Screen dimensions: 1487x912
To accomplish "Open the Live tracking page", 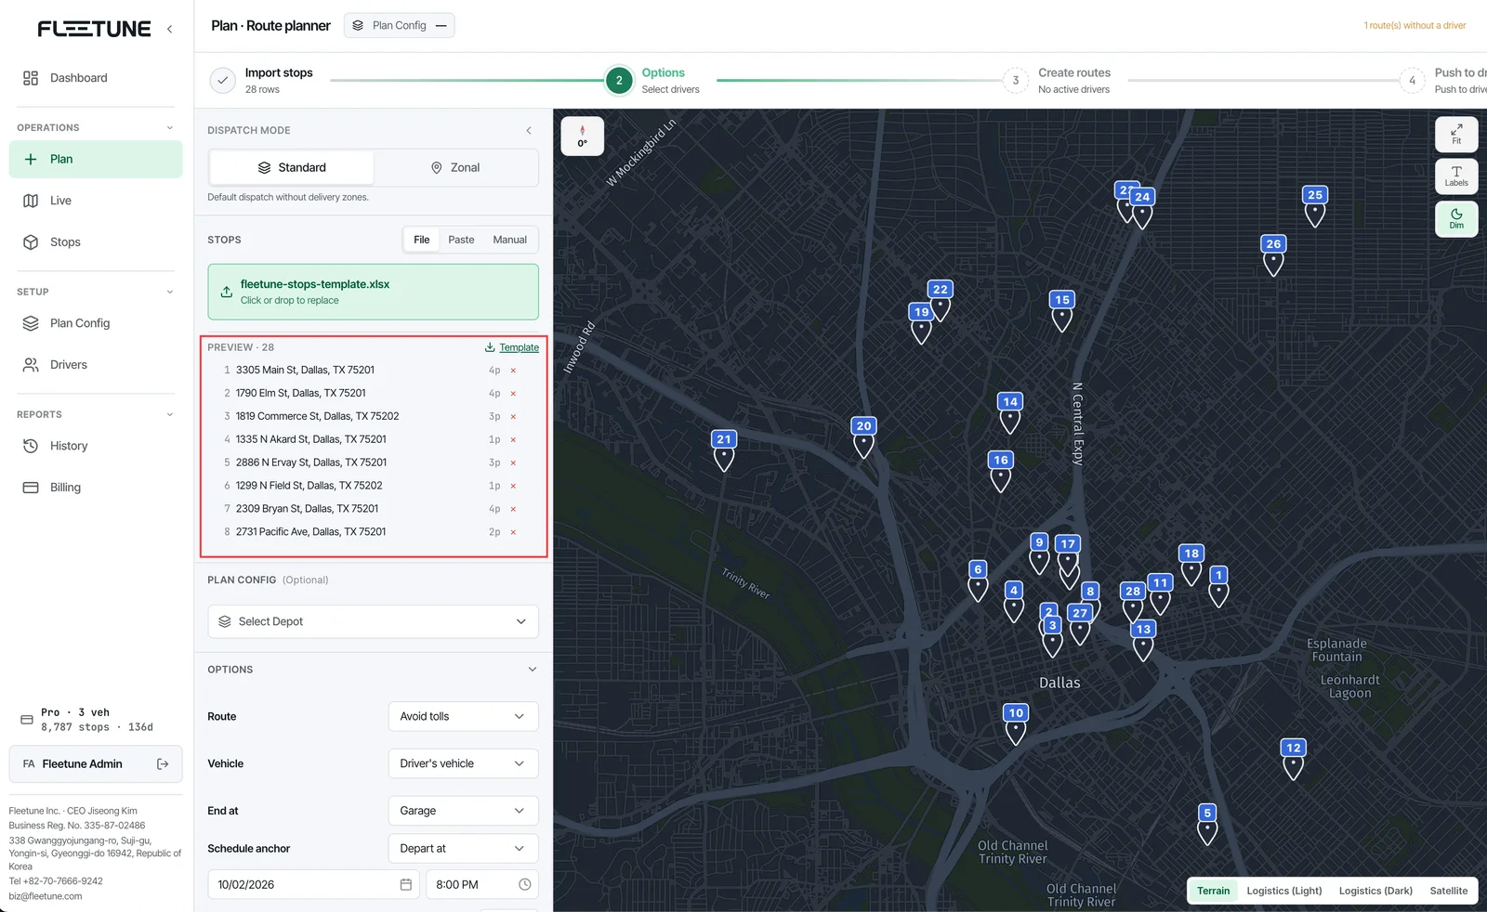I will click(96, 201).
